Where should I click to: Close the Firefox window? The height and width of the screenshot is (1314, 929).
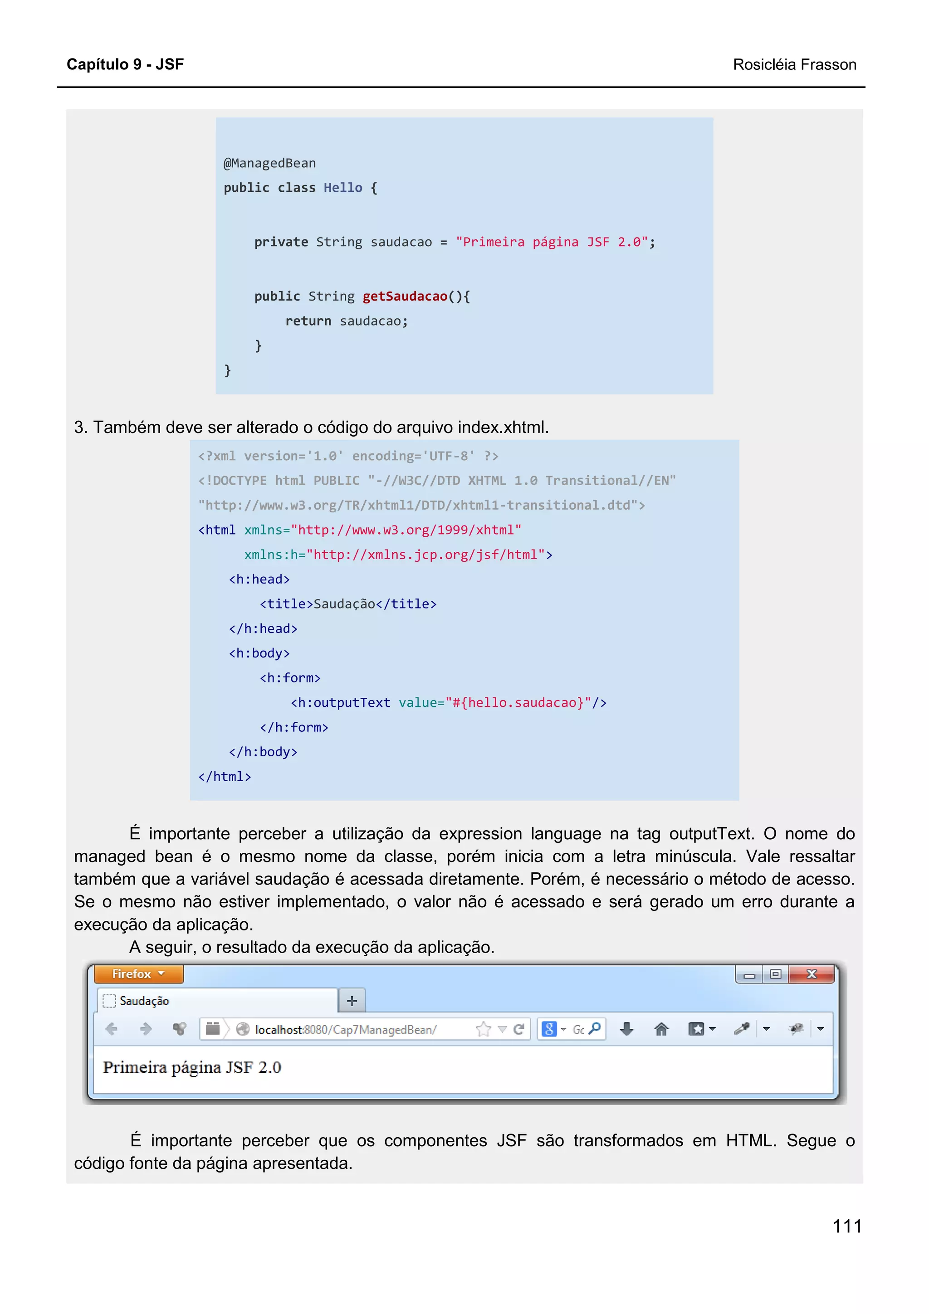click(811, 974)
